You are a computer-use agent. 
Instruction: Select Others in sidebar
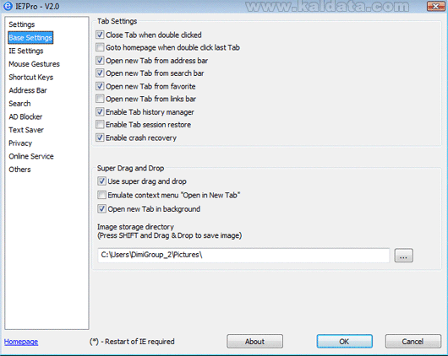[19, 170]
